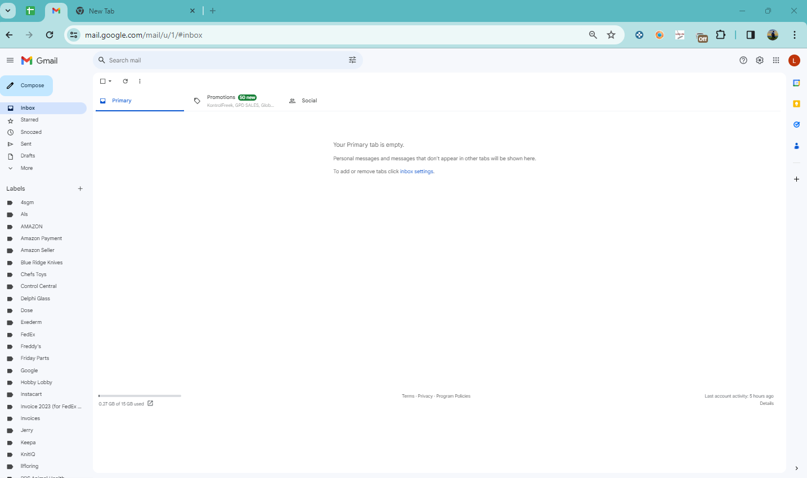Viewport: 807px width, 478px height.
Task: Open the browser zoom magnifier icon
Action: point(593,35)
